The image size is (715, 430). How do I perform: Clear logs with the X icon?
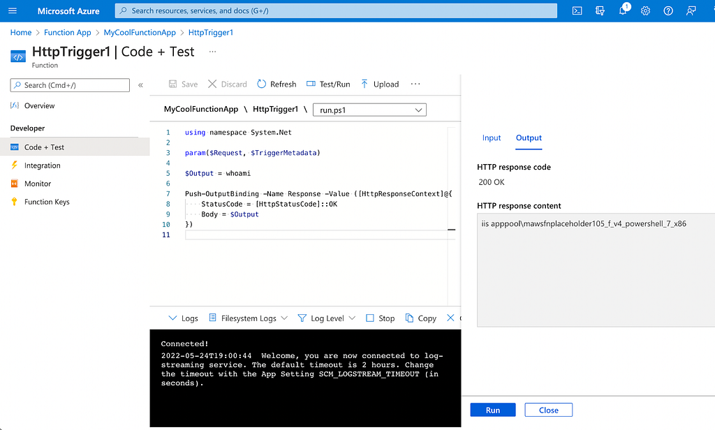tap(450, 318)
